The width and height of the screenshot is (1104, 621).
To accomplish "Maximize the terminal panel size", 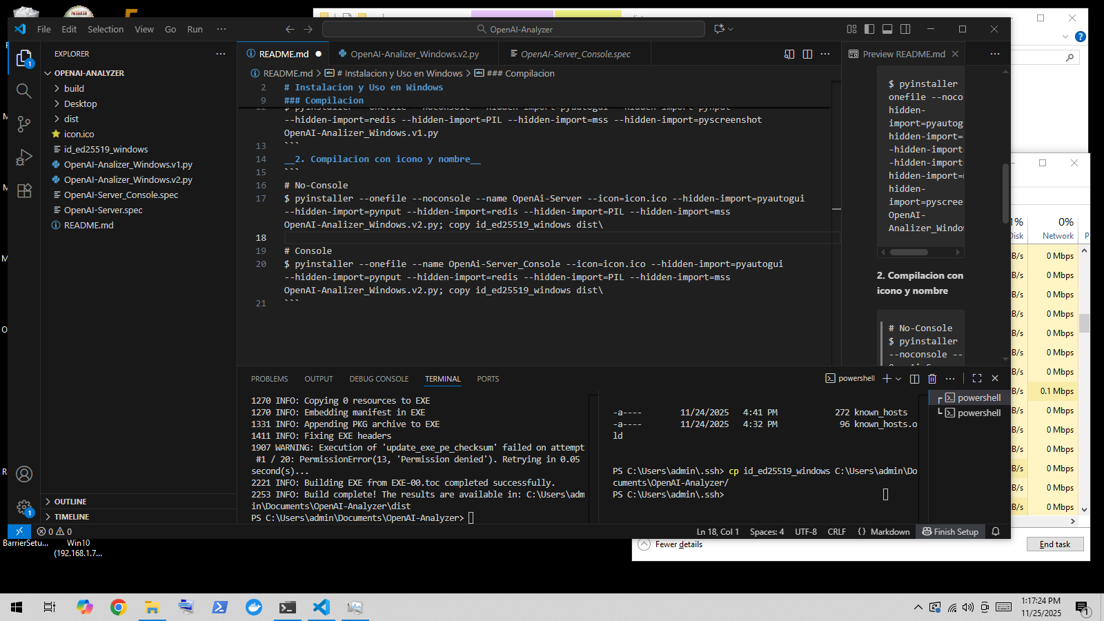I will [x=977, y=379].
